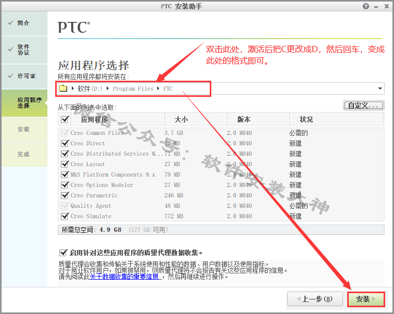Image resolution: width=394 pixels, height=314 pixels.
Task: Click the 772 MB size value
Action: 174,216
